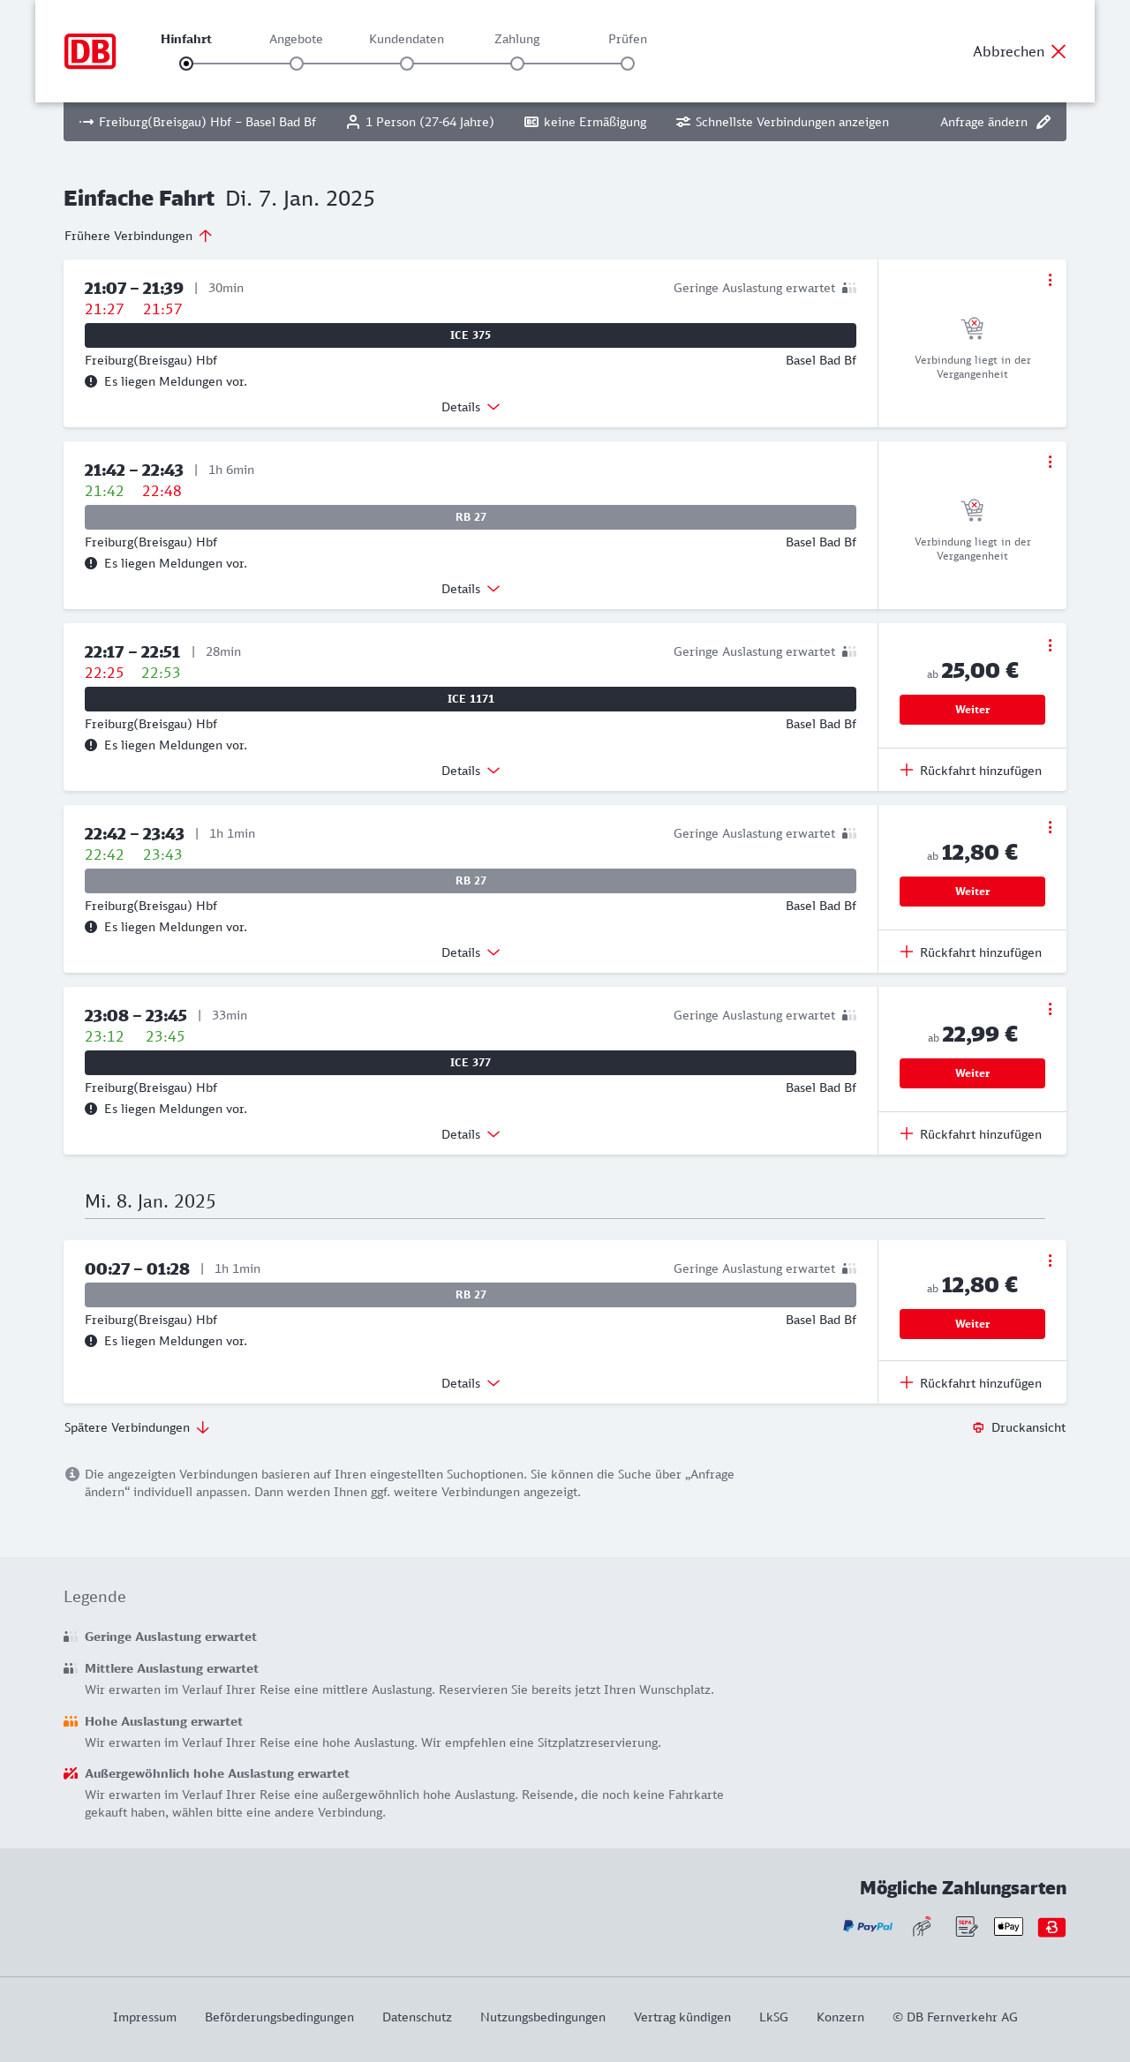Click the ICE 377 train bar
This screenshot has width=1130, height=2062.
[471, 1063]
